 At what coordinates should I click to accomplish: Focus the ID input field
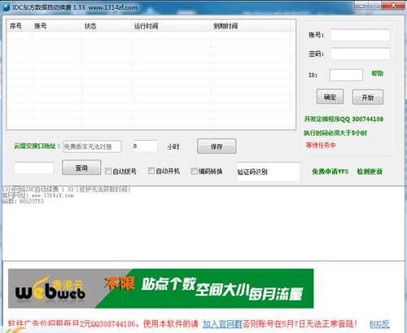coord(346,75)
